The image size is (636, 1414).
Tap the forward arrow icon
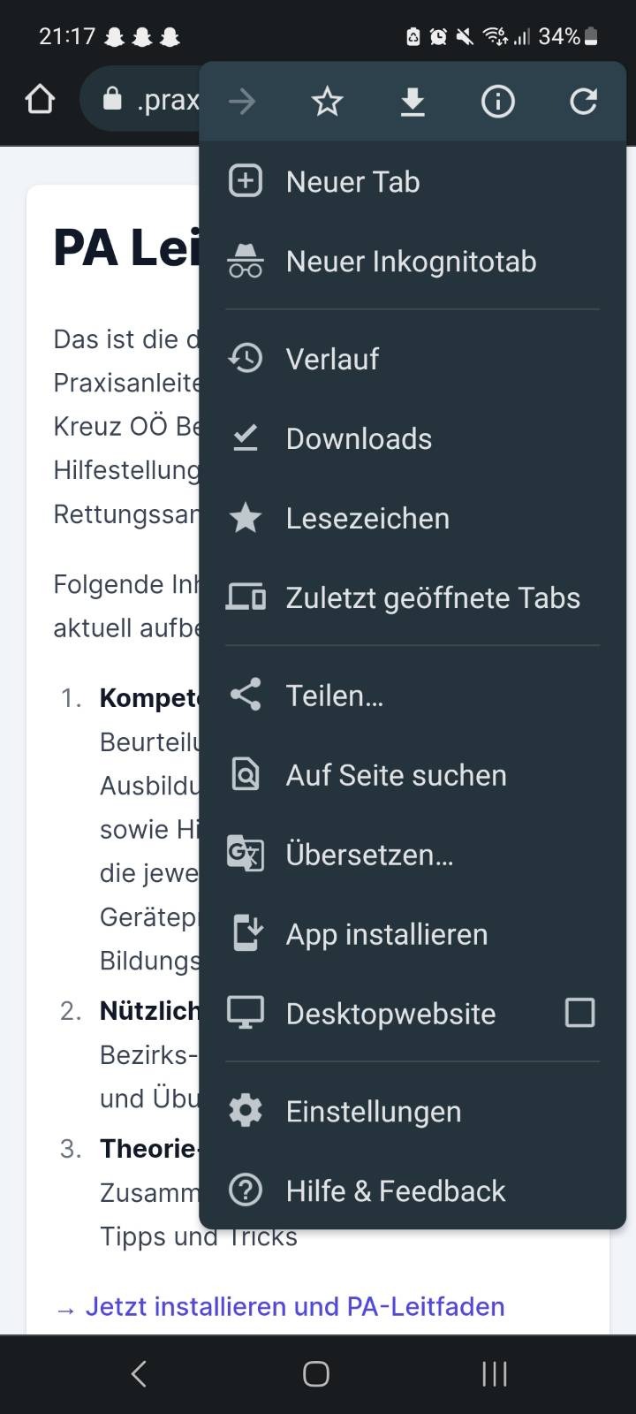coord(241,103)
